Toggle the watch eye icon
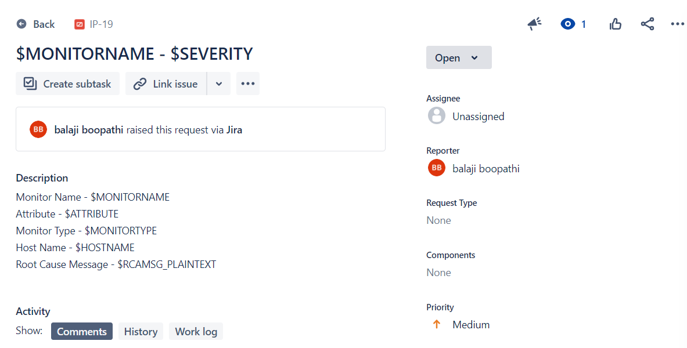 pos(567,24)
